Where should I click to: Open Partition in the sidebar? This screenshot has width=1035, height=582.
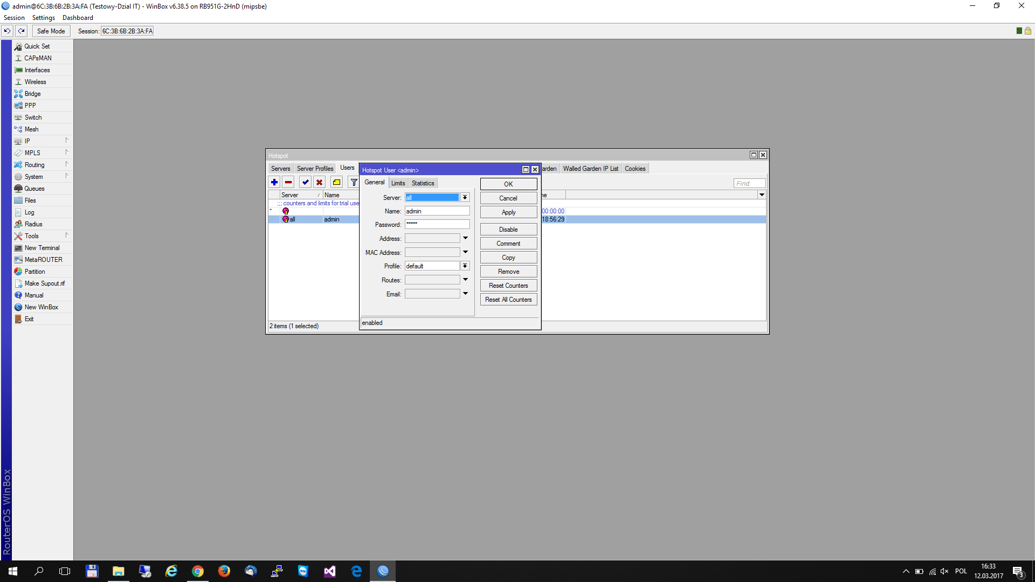tap(43, 272)
